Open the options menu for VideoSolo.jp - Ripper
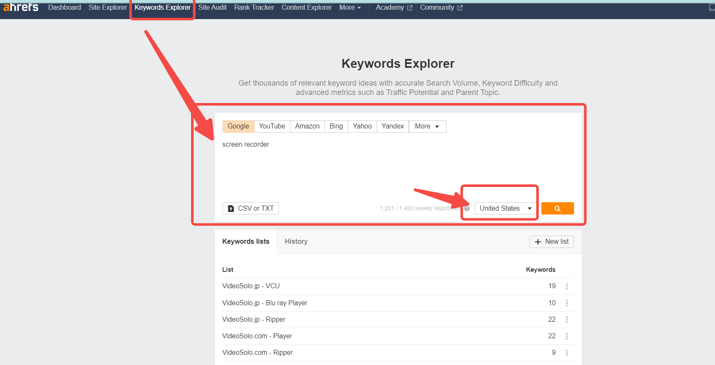This screenshot has height=365, width=715. tap(567, 320)
